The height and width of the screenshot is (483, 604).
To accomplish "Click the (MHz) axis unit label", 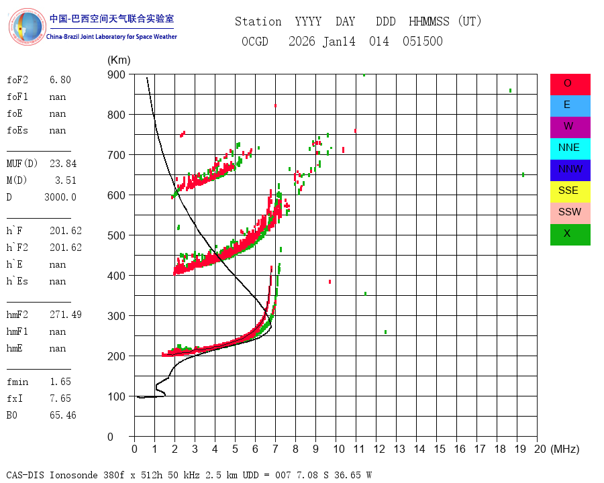I will click(565, 449).
